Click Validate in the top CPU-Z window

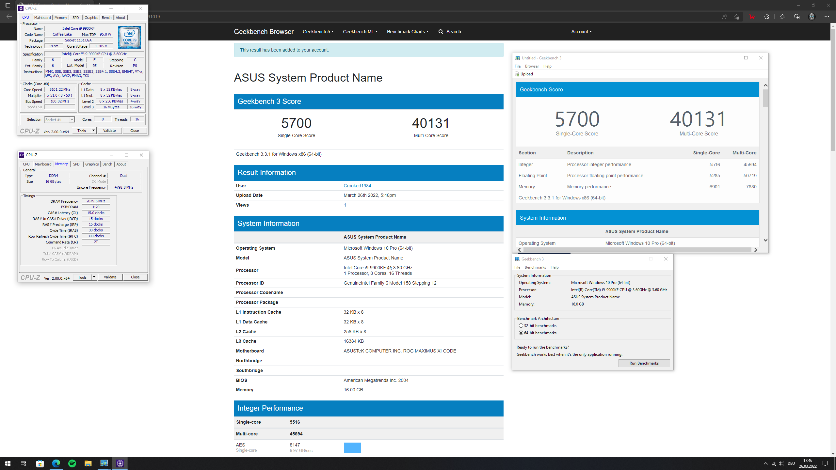tap(109, 131)
